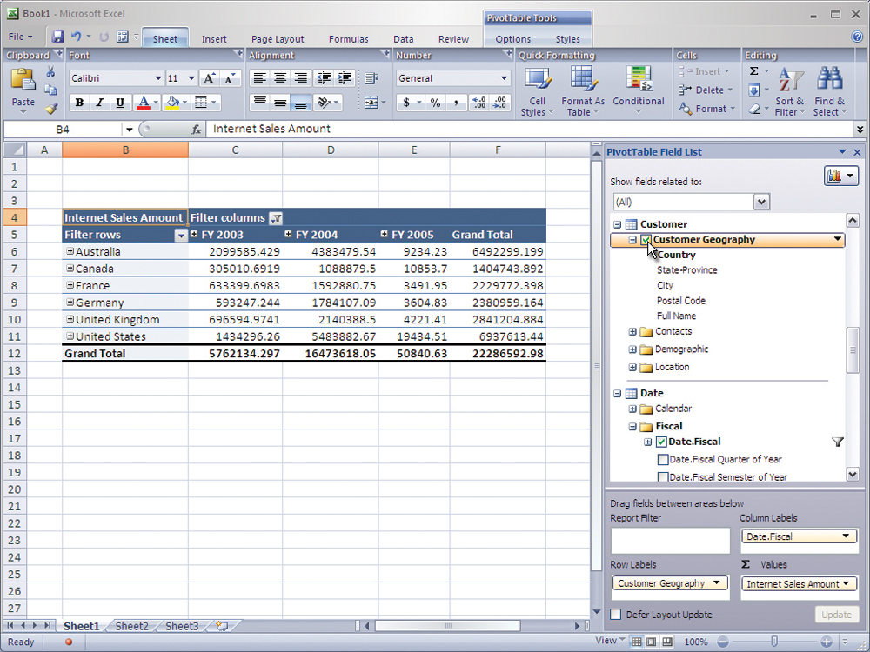The width and height of the screenshot is (870, 652).
Task: Open Sort & Filter menu
Action: [x=790, y=91]
